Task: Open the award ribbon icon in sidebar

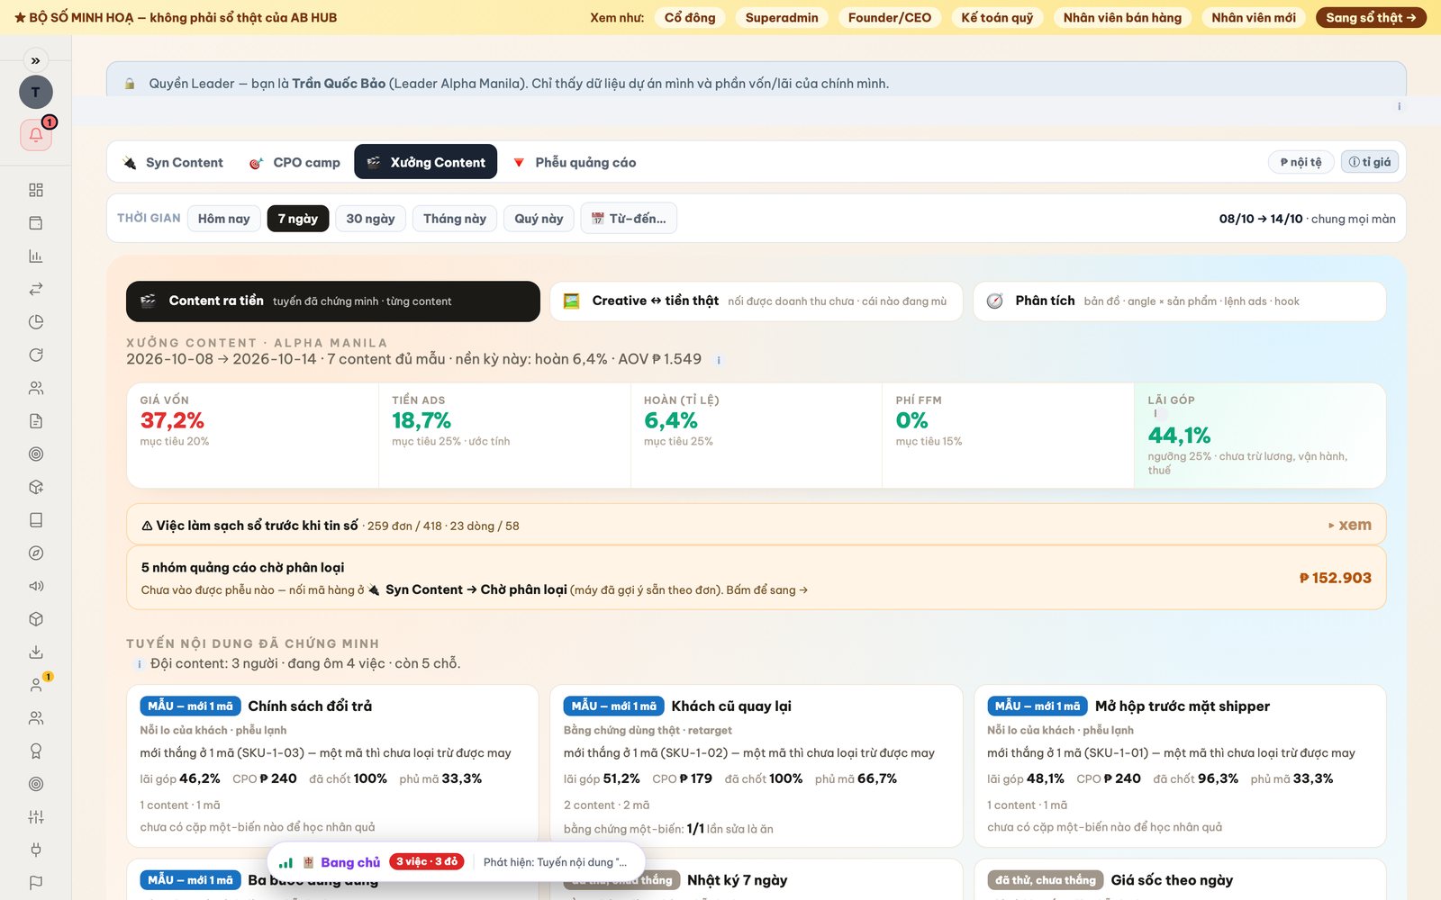Action: 36,751
